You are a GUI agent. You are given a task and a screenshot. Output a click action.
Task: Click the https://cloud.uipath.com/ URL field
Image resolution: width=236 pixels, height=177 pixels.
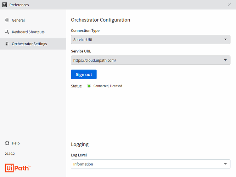point(151,60)
